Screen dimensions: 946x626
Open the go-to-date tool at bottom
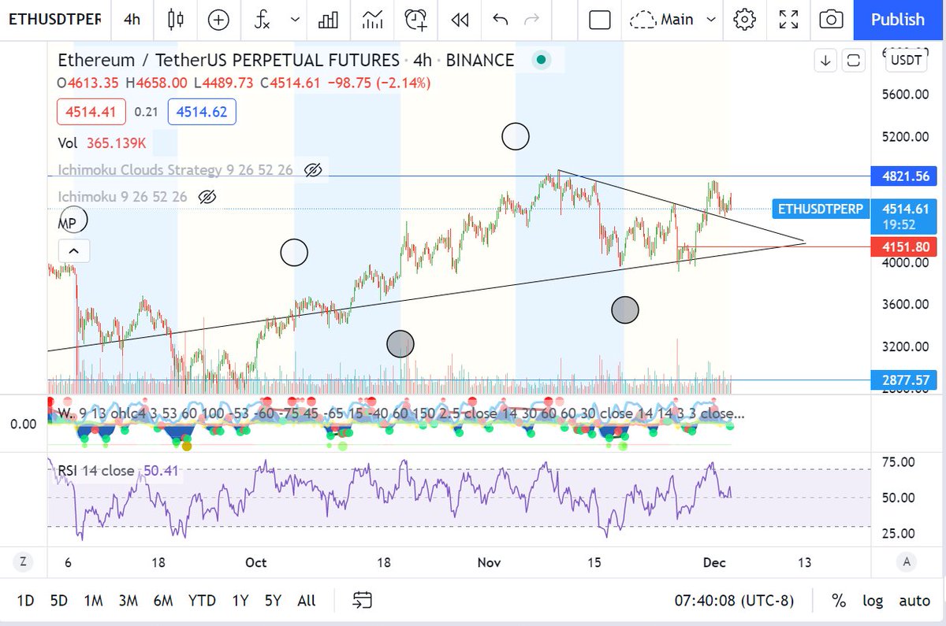pyautogui.click(x=363, y=600)
